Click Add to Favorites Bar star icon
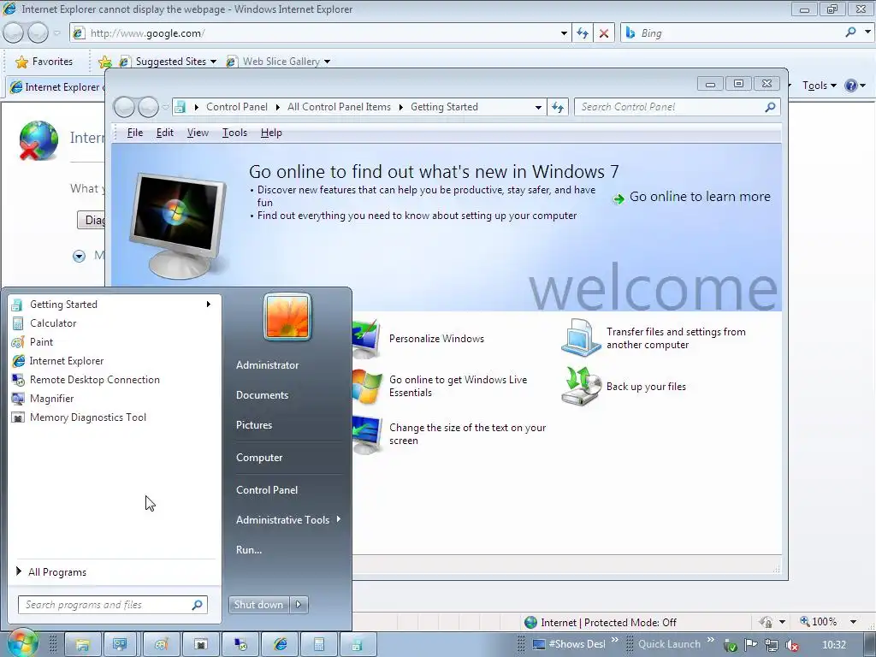 pos(104,62)
